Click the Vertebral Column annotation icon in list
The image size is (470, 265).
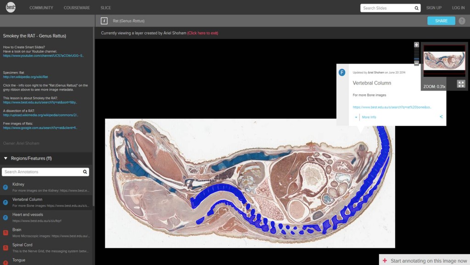[x=6, y=203]
